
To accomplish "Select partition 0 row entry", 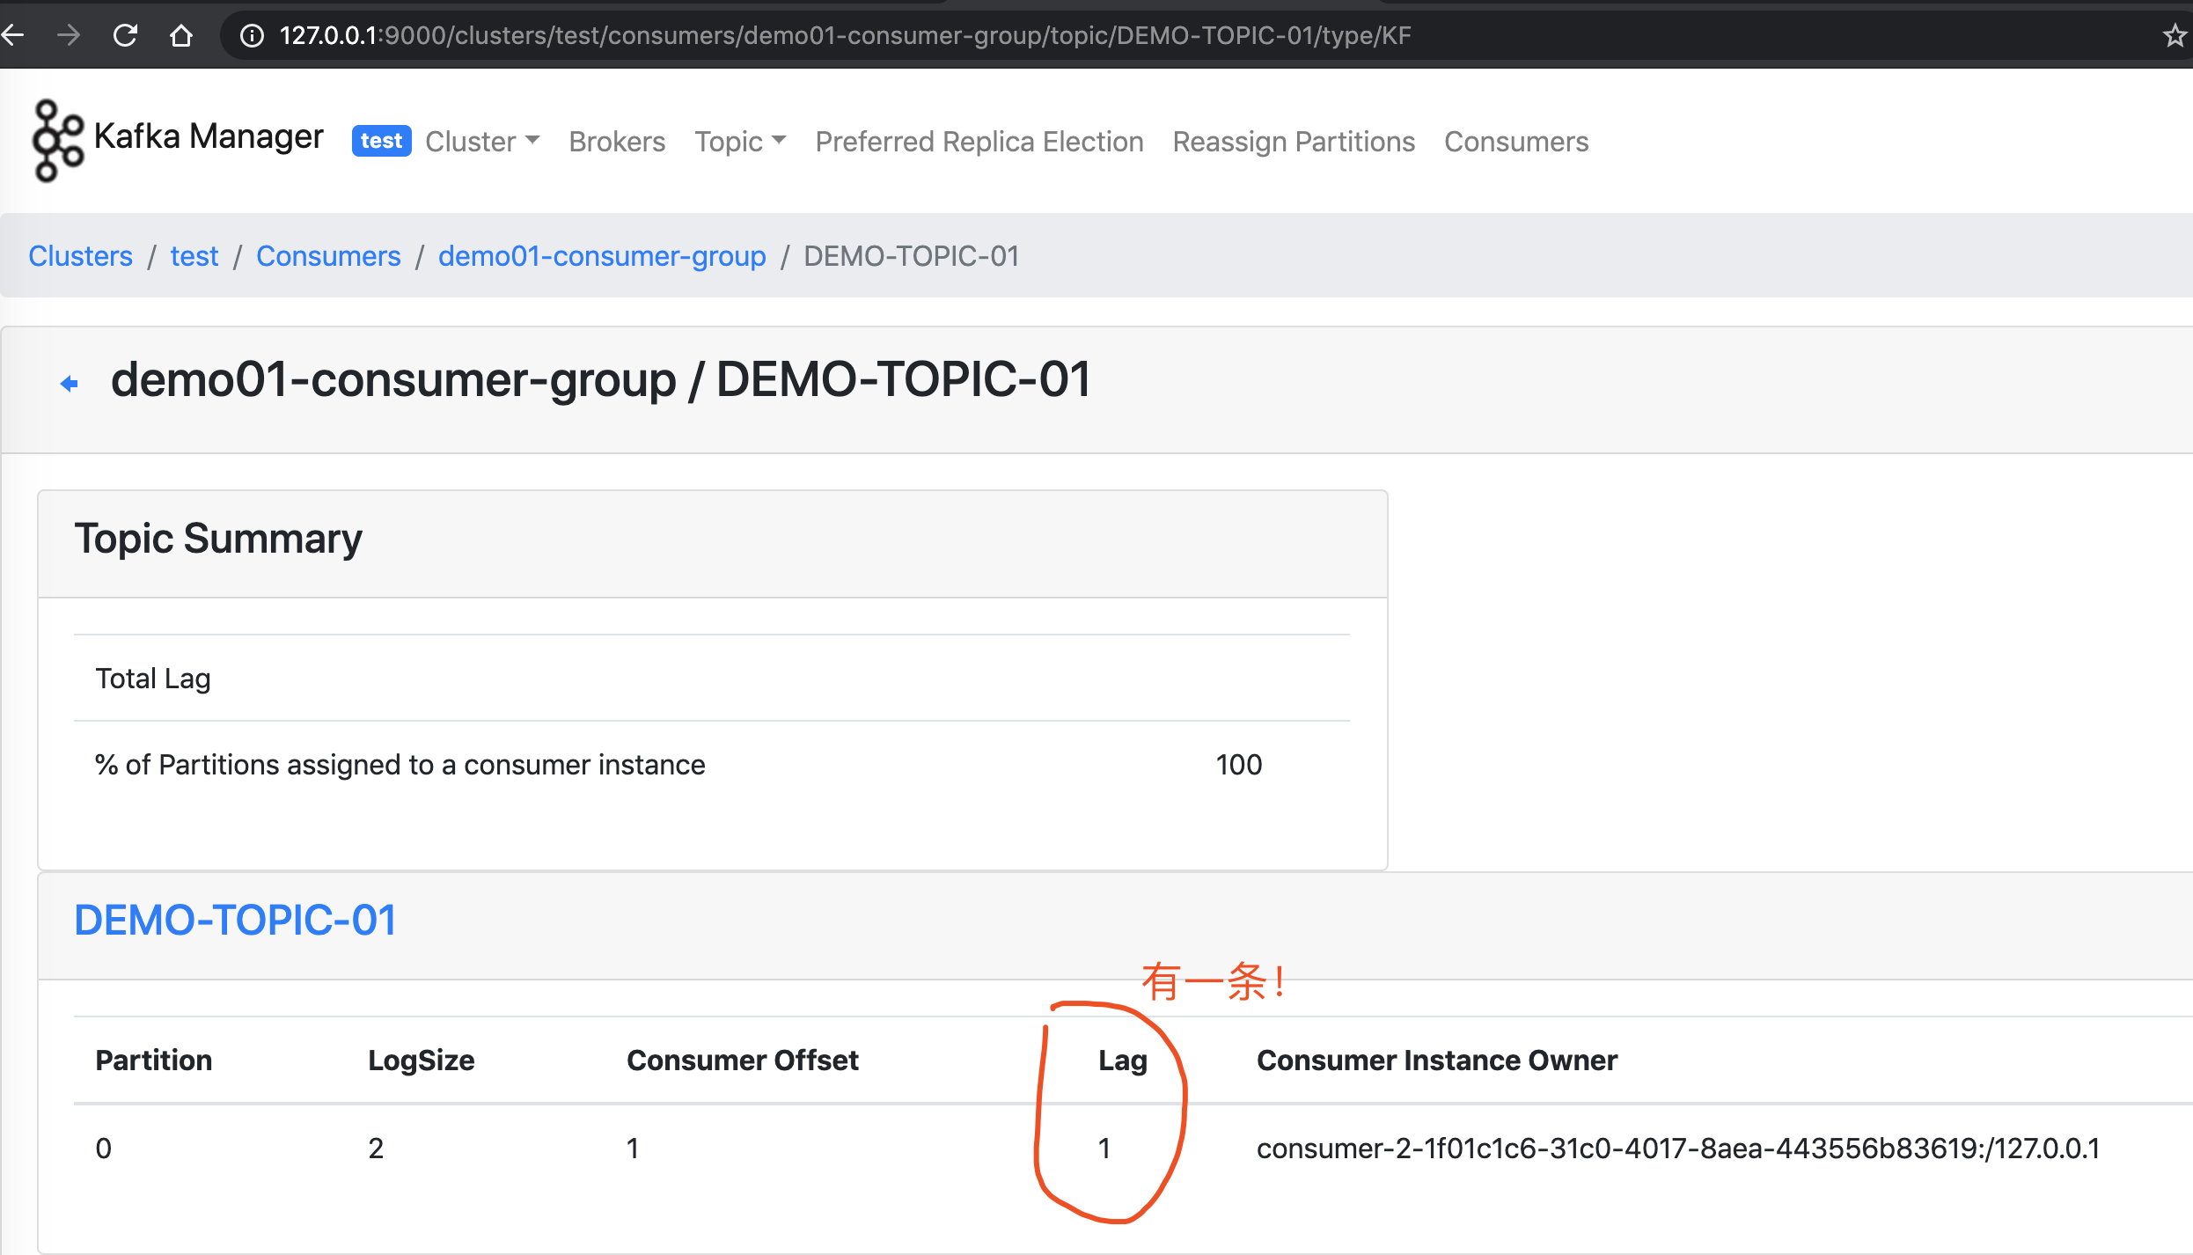I will (x=102, y=1148).
